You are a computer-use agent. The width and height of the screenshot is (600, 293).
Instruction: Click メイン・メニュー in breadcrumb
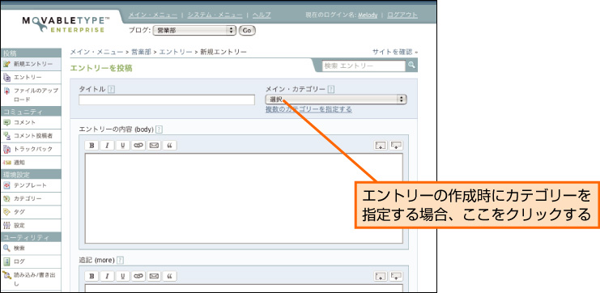(x=97, y=52)
